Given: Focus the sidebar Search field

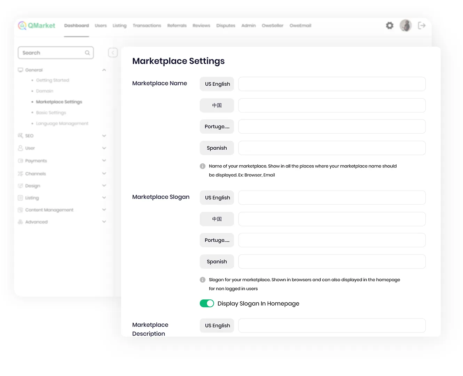Looking at the screenshot, I should [x=52, y=53].
